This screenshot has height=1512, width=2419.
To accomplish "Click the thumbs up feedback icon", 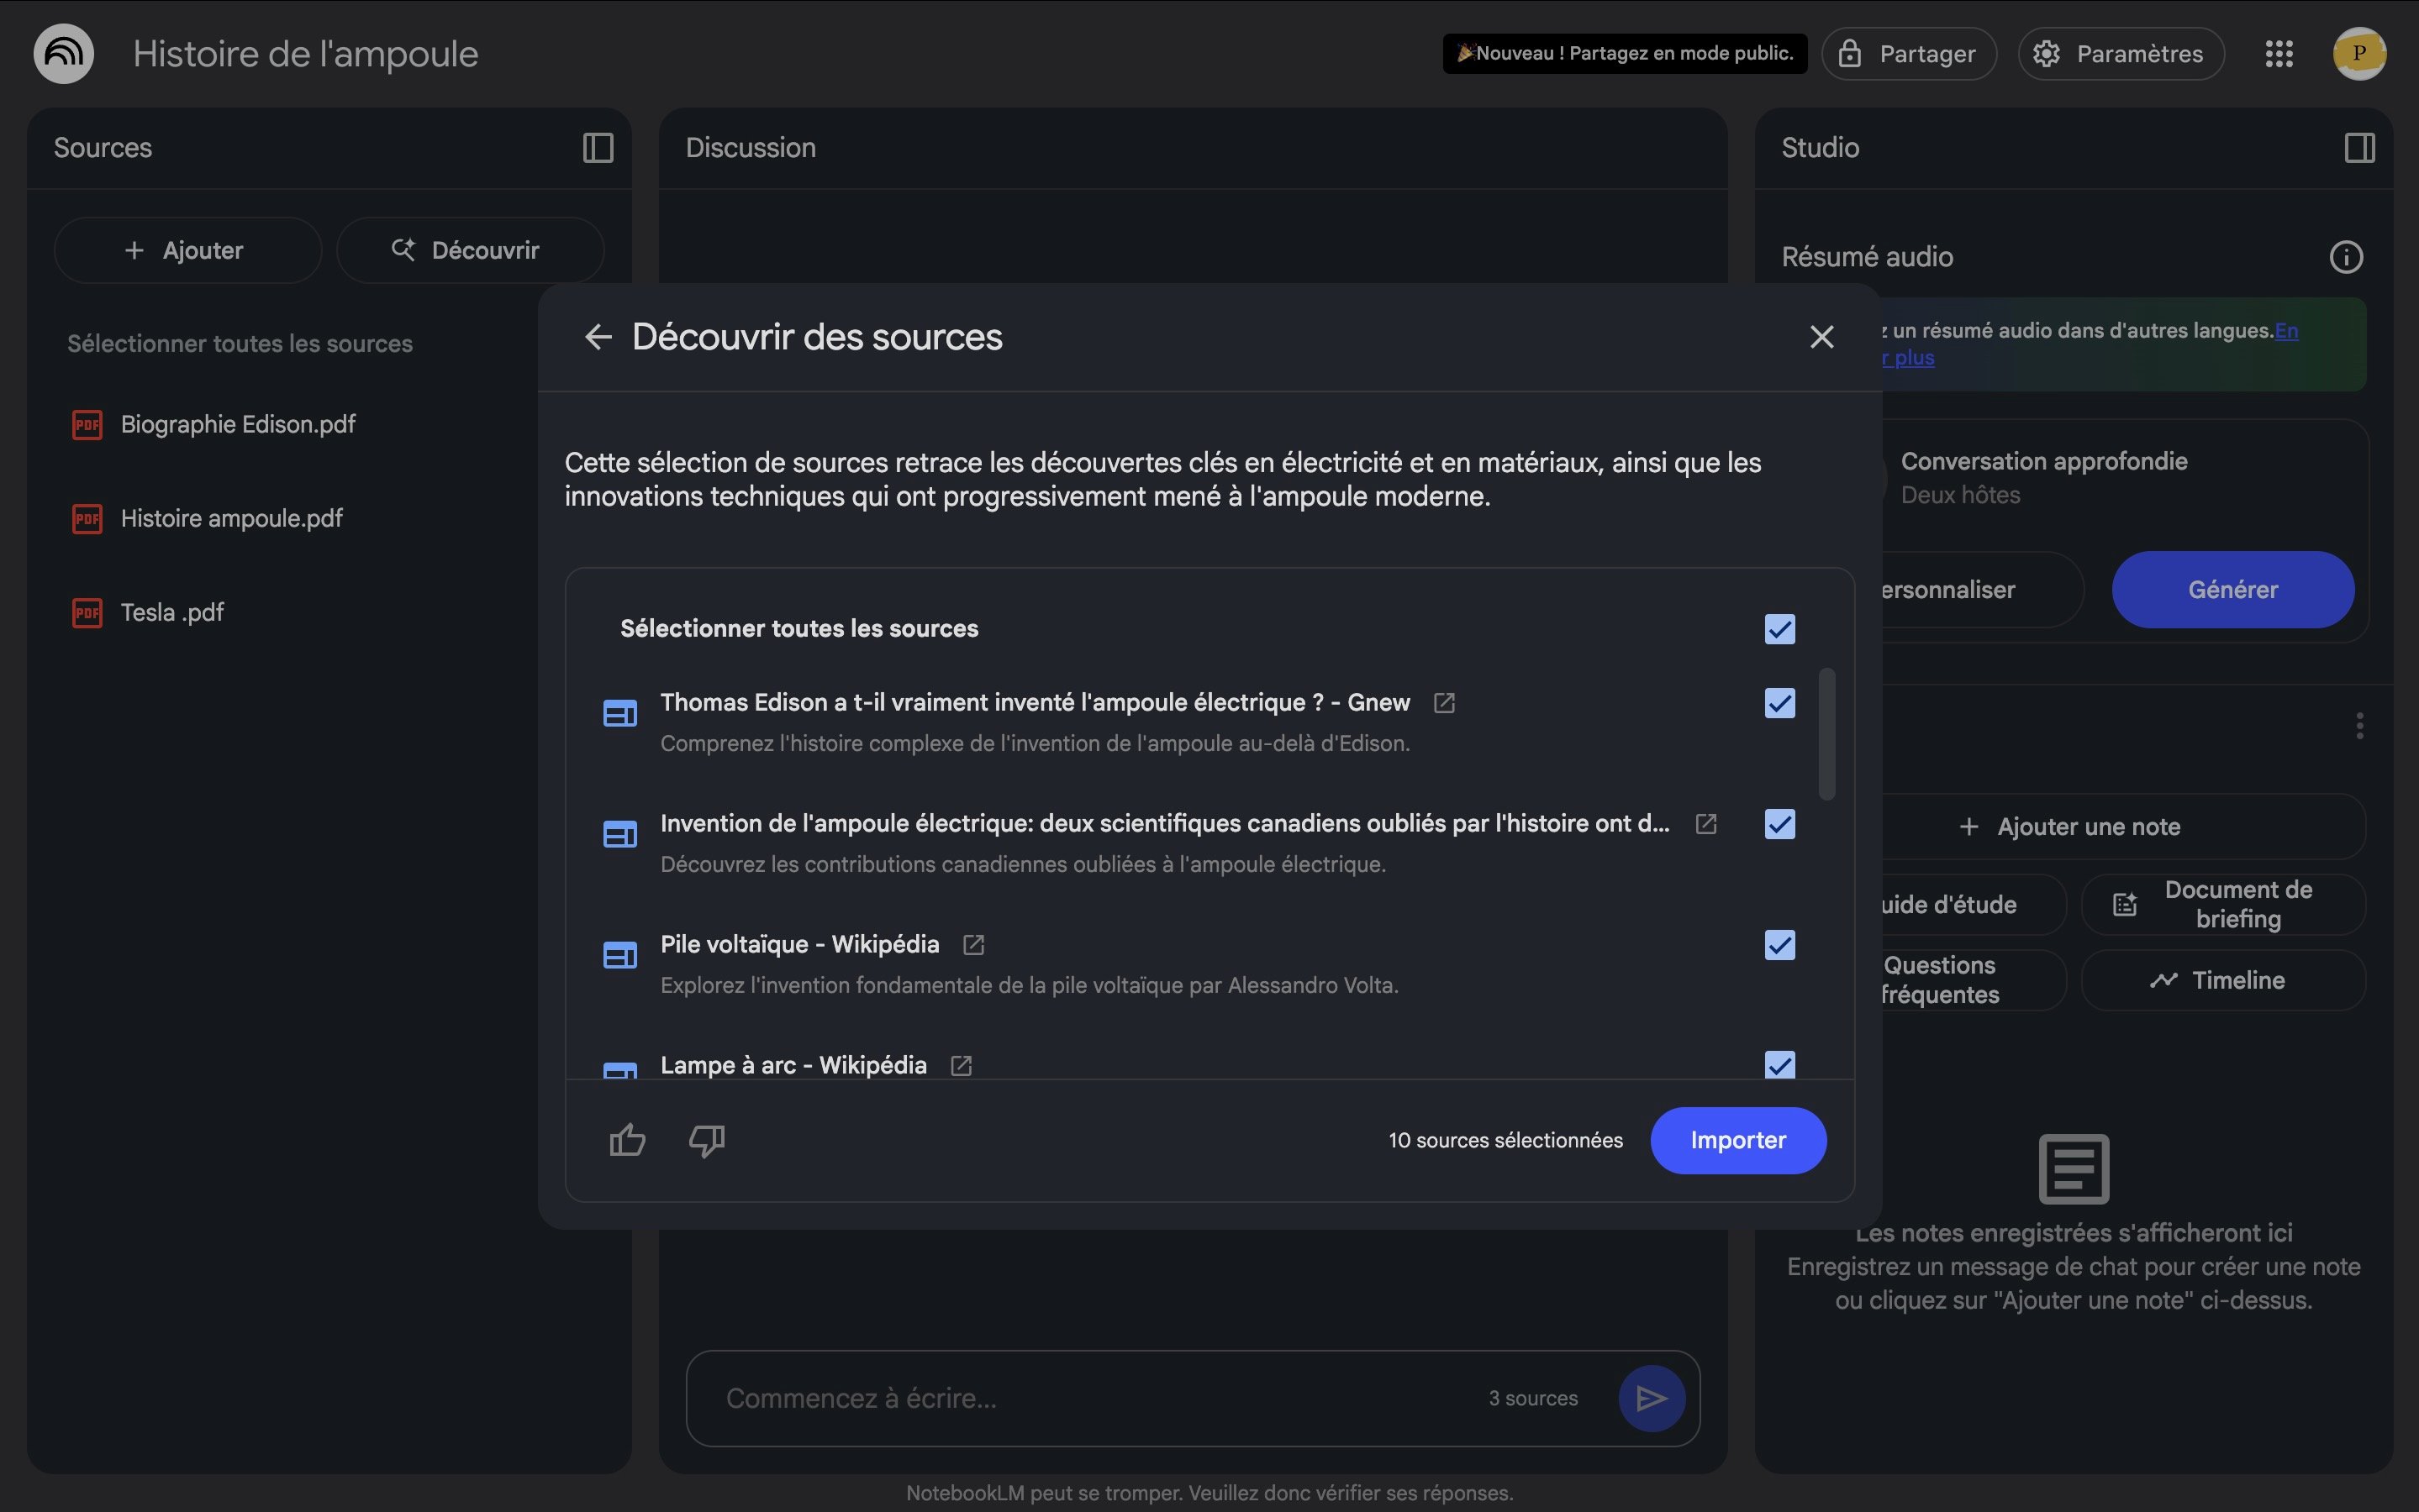I will [x=627, y=1140].
